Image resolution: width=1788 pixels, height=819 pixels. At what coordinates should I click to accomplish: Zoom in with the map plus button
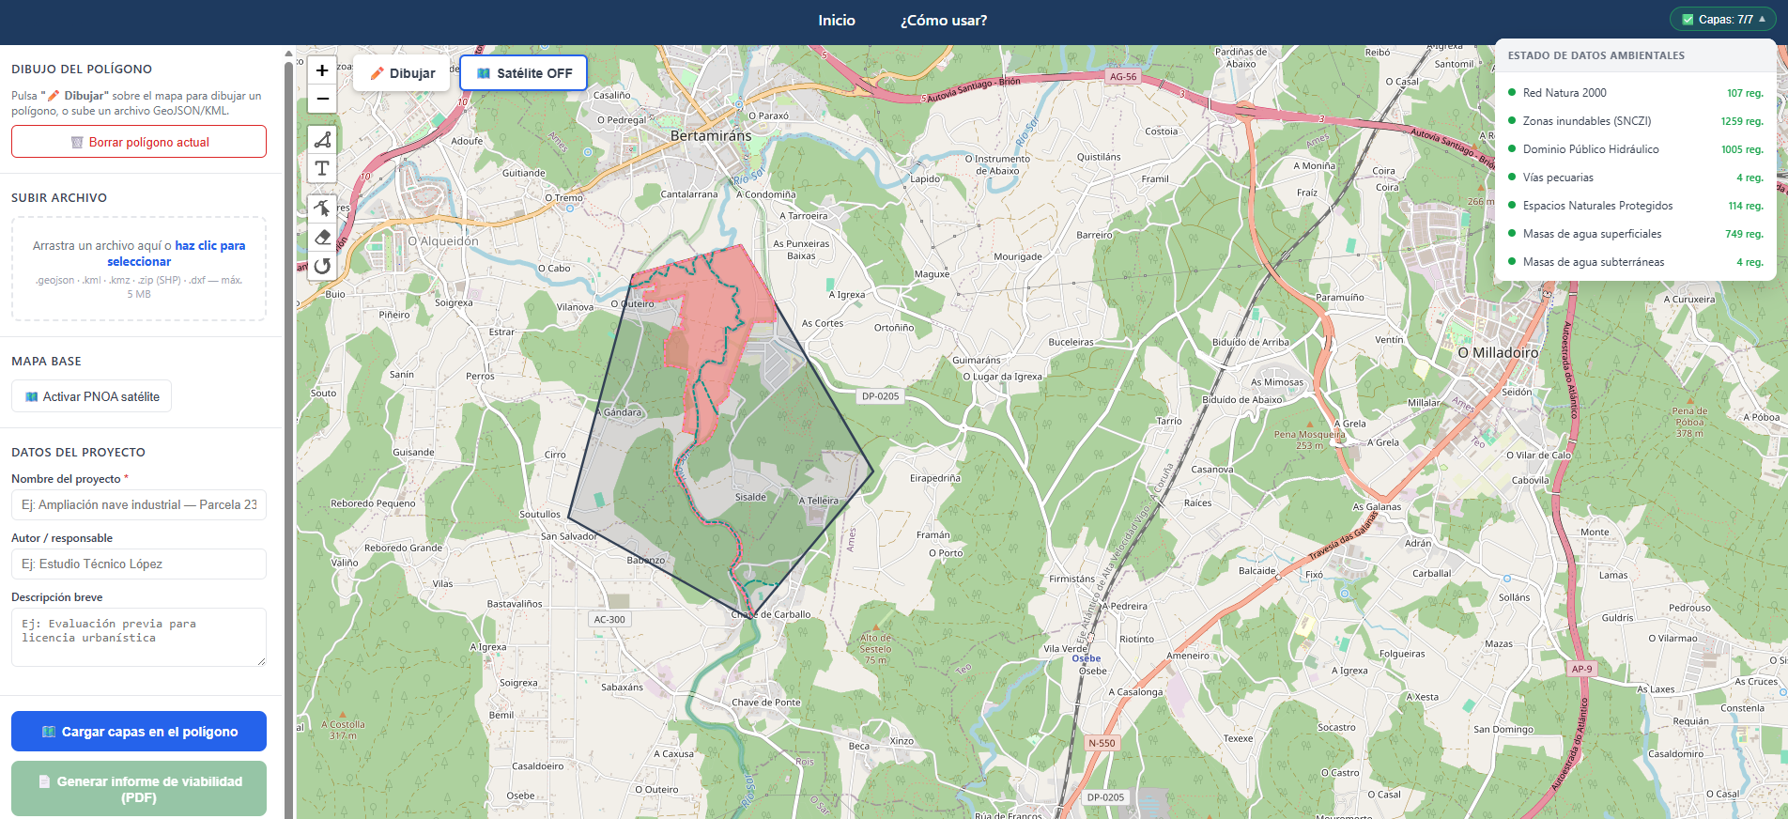pyautogui.click(x=322, y=70)
